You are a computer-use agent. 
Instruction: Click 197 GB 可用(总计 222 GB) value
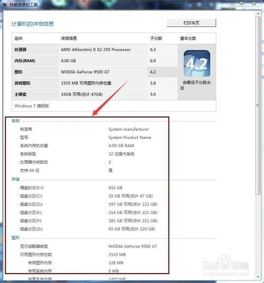[x=133, y=204]
